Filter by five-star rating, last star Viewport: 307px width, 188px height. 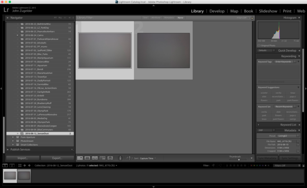coord(245,165)
